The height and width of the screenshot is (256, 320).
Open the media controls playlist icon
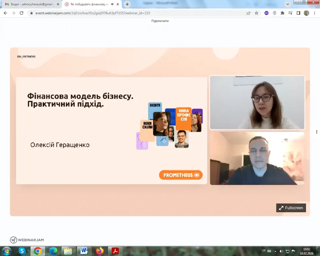click(x=290, y=13)
